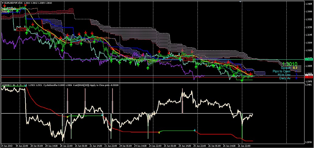The image size is (314, 148).
Task: Click the 21 Jun 22:00 time label
Action: [111, 146]
